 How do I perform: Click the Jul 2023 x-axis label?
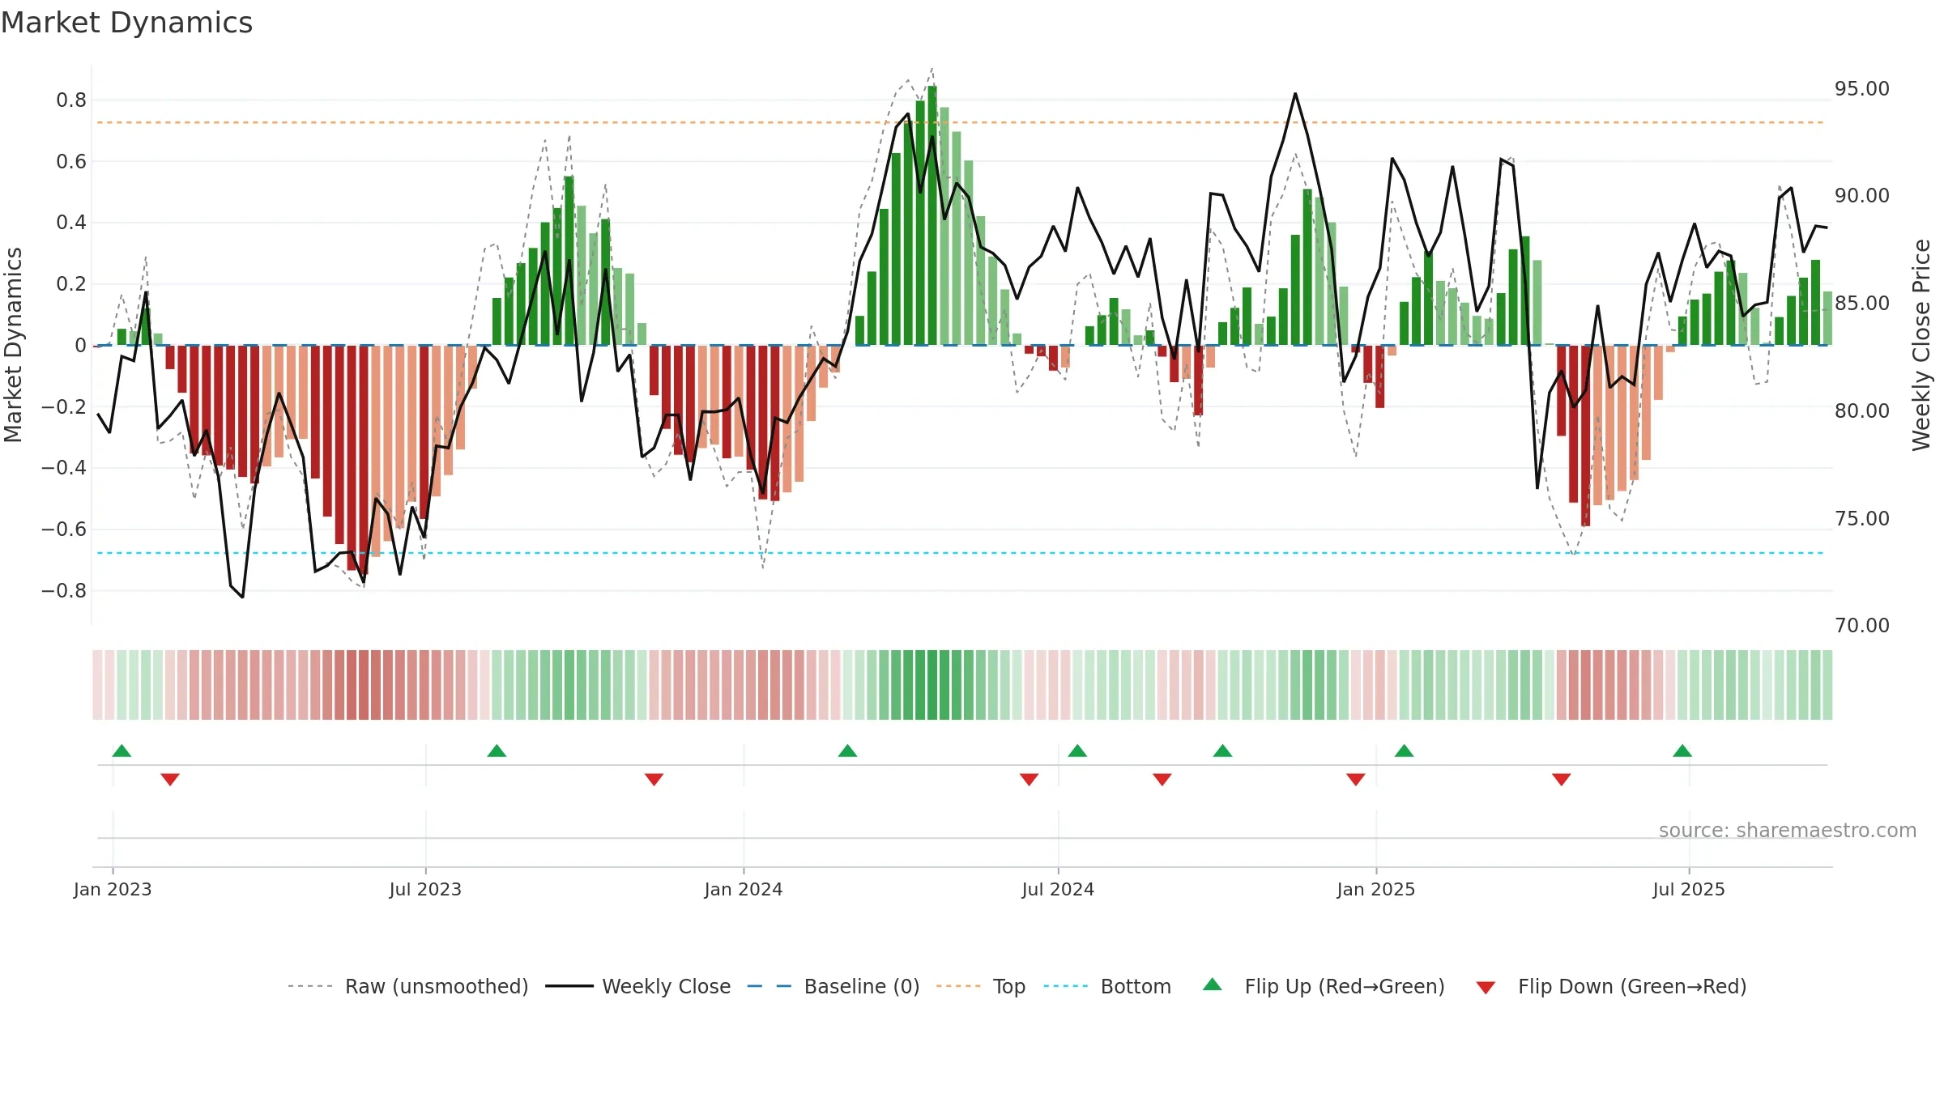[x=425, y=889]
